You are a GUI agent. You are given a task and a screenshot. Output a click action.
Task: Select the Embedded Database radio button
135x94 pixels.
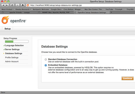(46, 65)
